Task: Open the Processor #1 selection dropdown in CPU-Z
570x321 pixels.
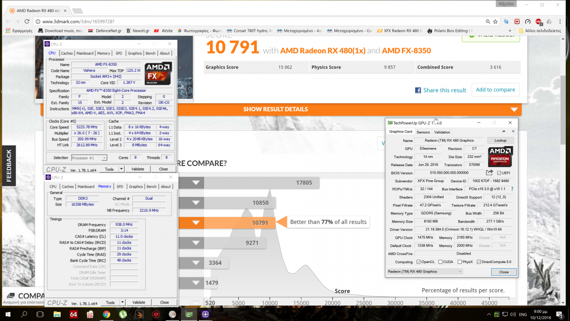Action: click(89, 157)
